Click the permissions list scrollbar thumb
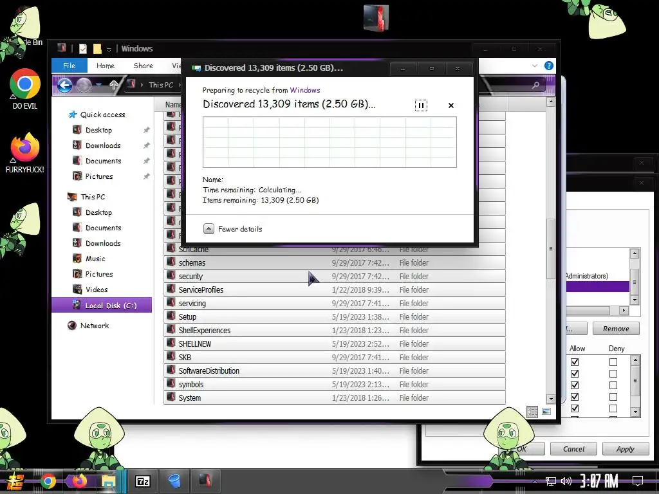Viewport: 659px width, 494px height. point(635,381)
